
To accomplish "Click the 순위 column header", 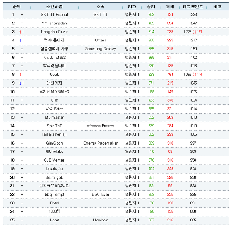I will (x=17, y=6).
